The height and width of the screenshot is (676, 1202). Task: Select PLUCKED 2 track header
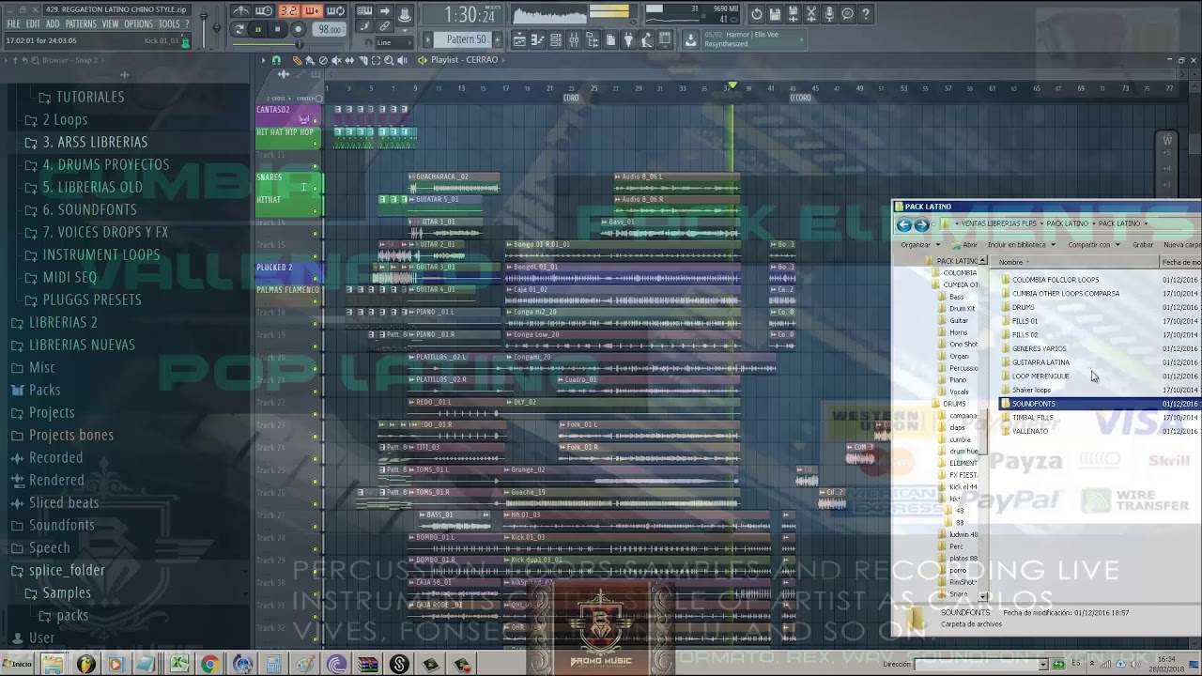[x=288, y=273]
